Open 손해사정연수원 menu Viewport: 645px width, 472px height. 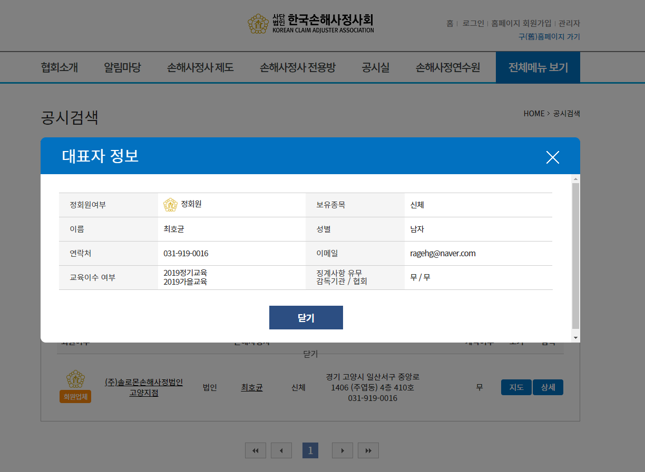(x=448, y=67)
